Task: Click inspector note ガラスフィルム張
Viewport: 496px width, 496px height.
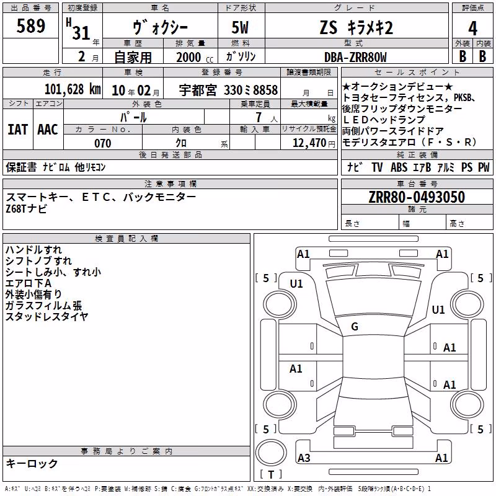Action: (x=43, y=305)
